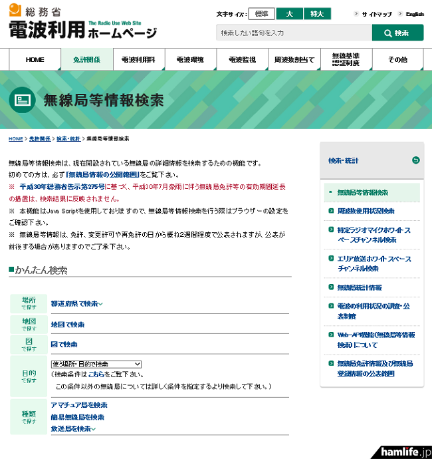The height and width of the screenshot is (459, 432).
Task: Click arrow icon beside エリア放送ホワイトスペース
Action: click(x=332, y=259)
